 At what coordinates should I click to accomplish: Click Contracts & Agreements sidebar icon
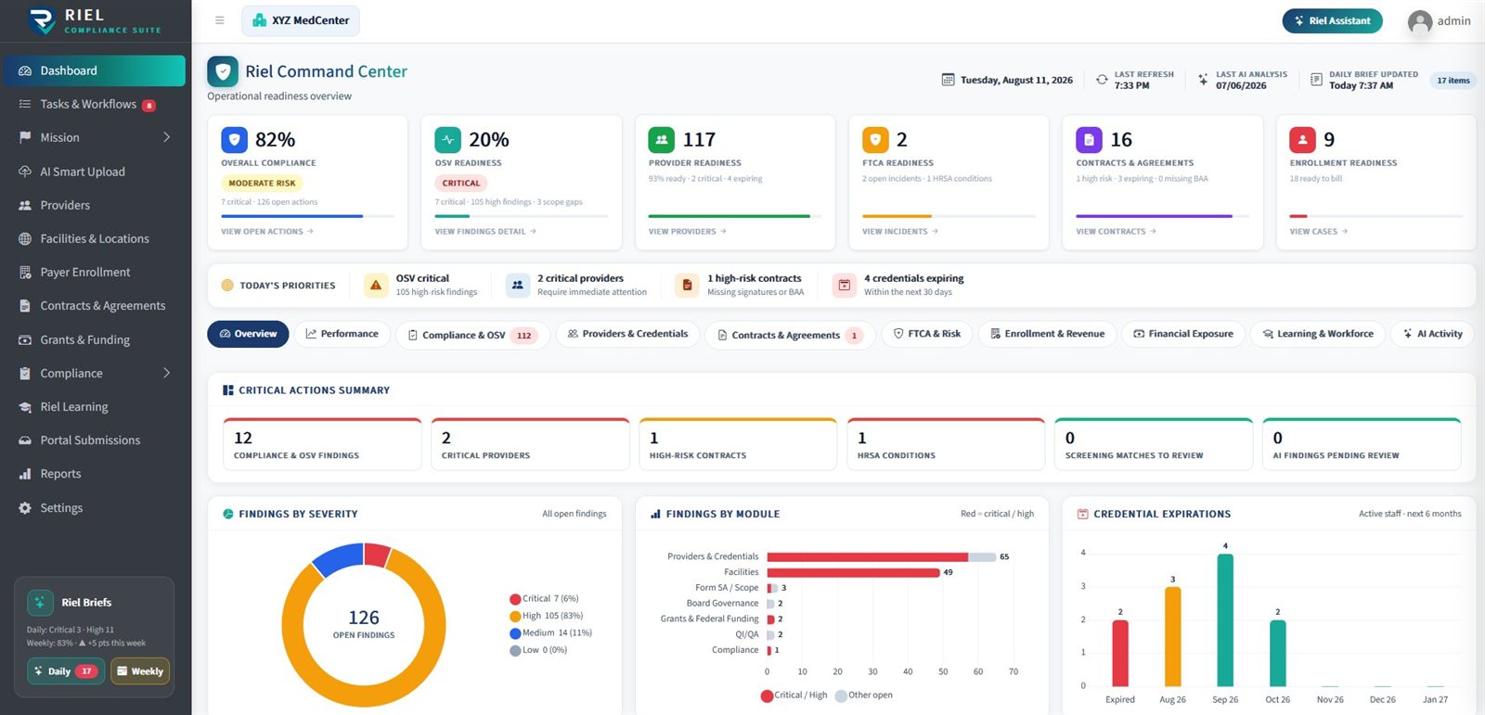pyautogui.click(x=25, y=305)
